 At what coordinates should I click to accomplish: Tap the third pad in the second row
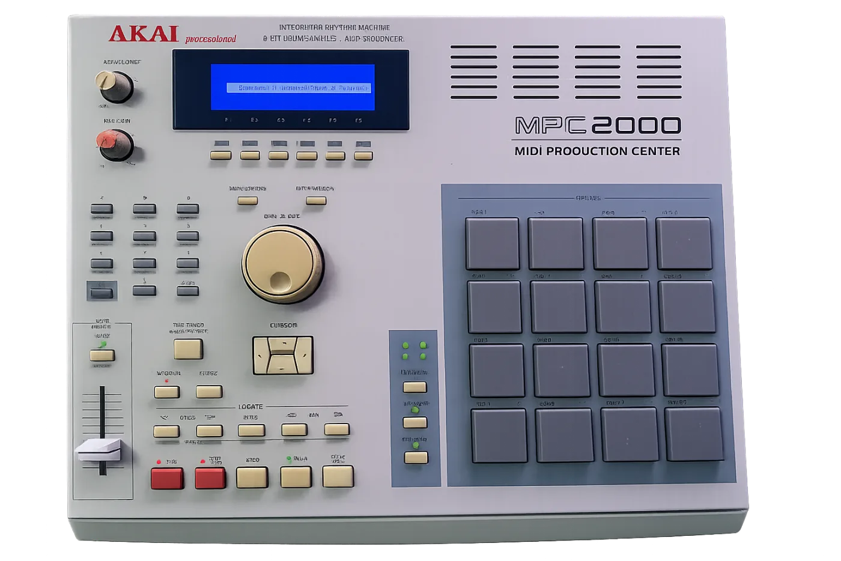tap(623, 307)
